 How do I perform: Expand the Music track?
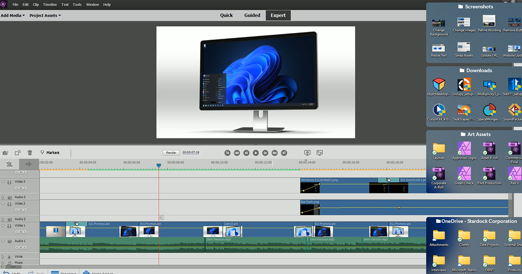click(3, 263)
